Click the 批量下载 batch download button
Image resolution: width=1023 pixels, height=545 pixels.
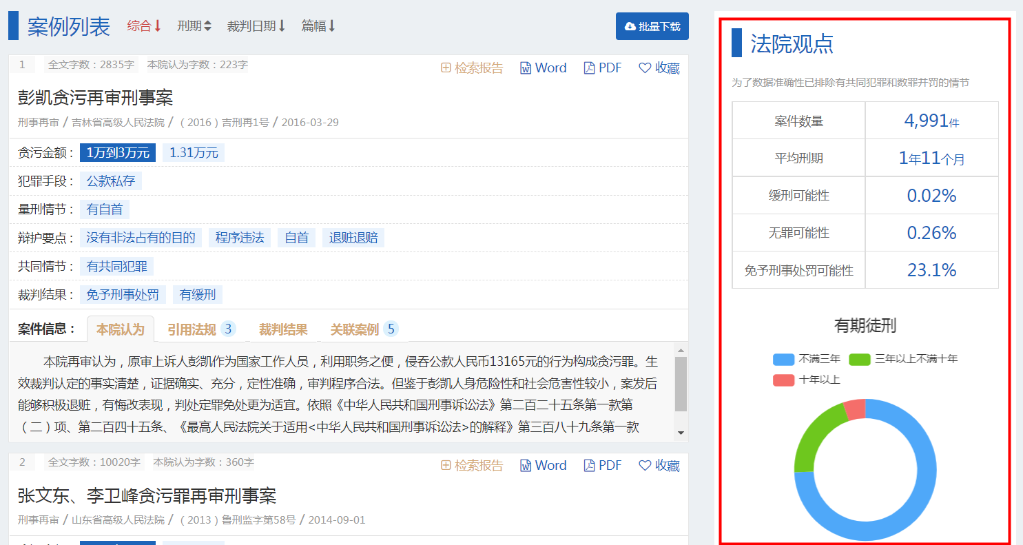(x=652, y=26)
